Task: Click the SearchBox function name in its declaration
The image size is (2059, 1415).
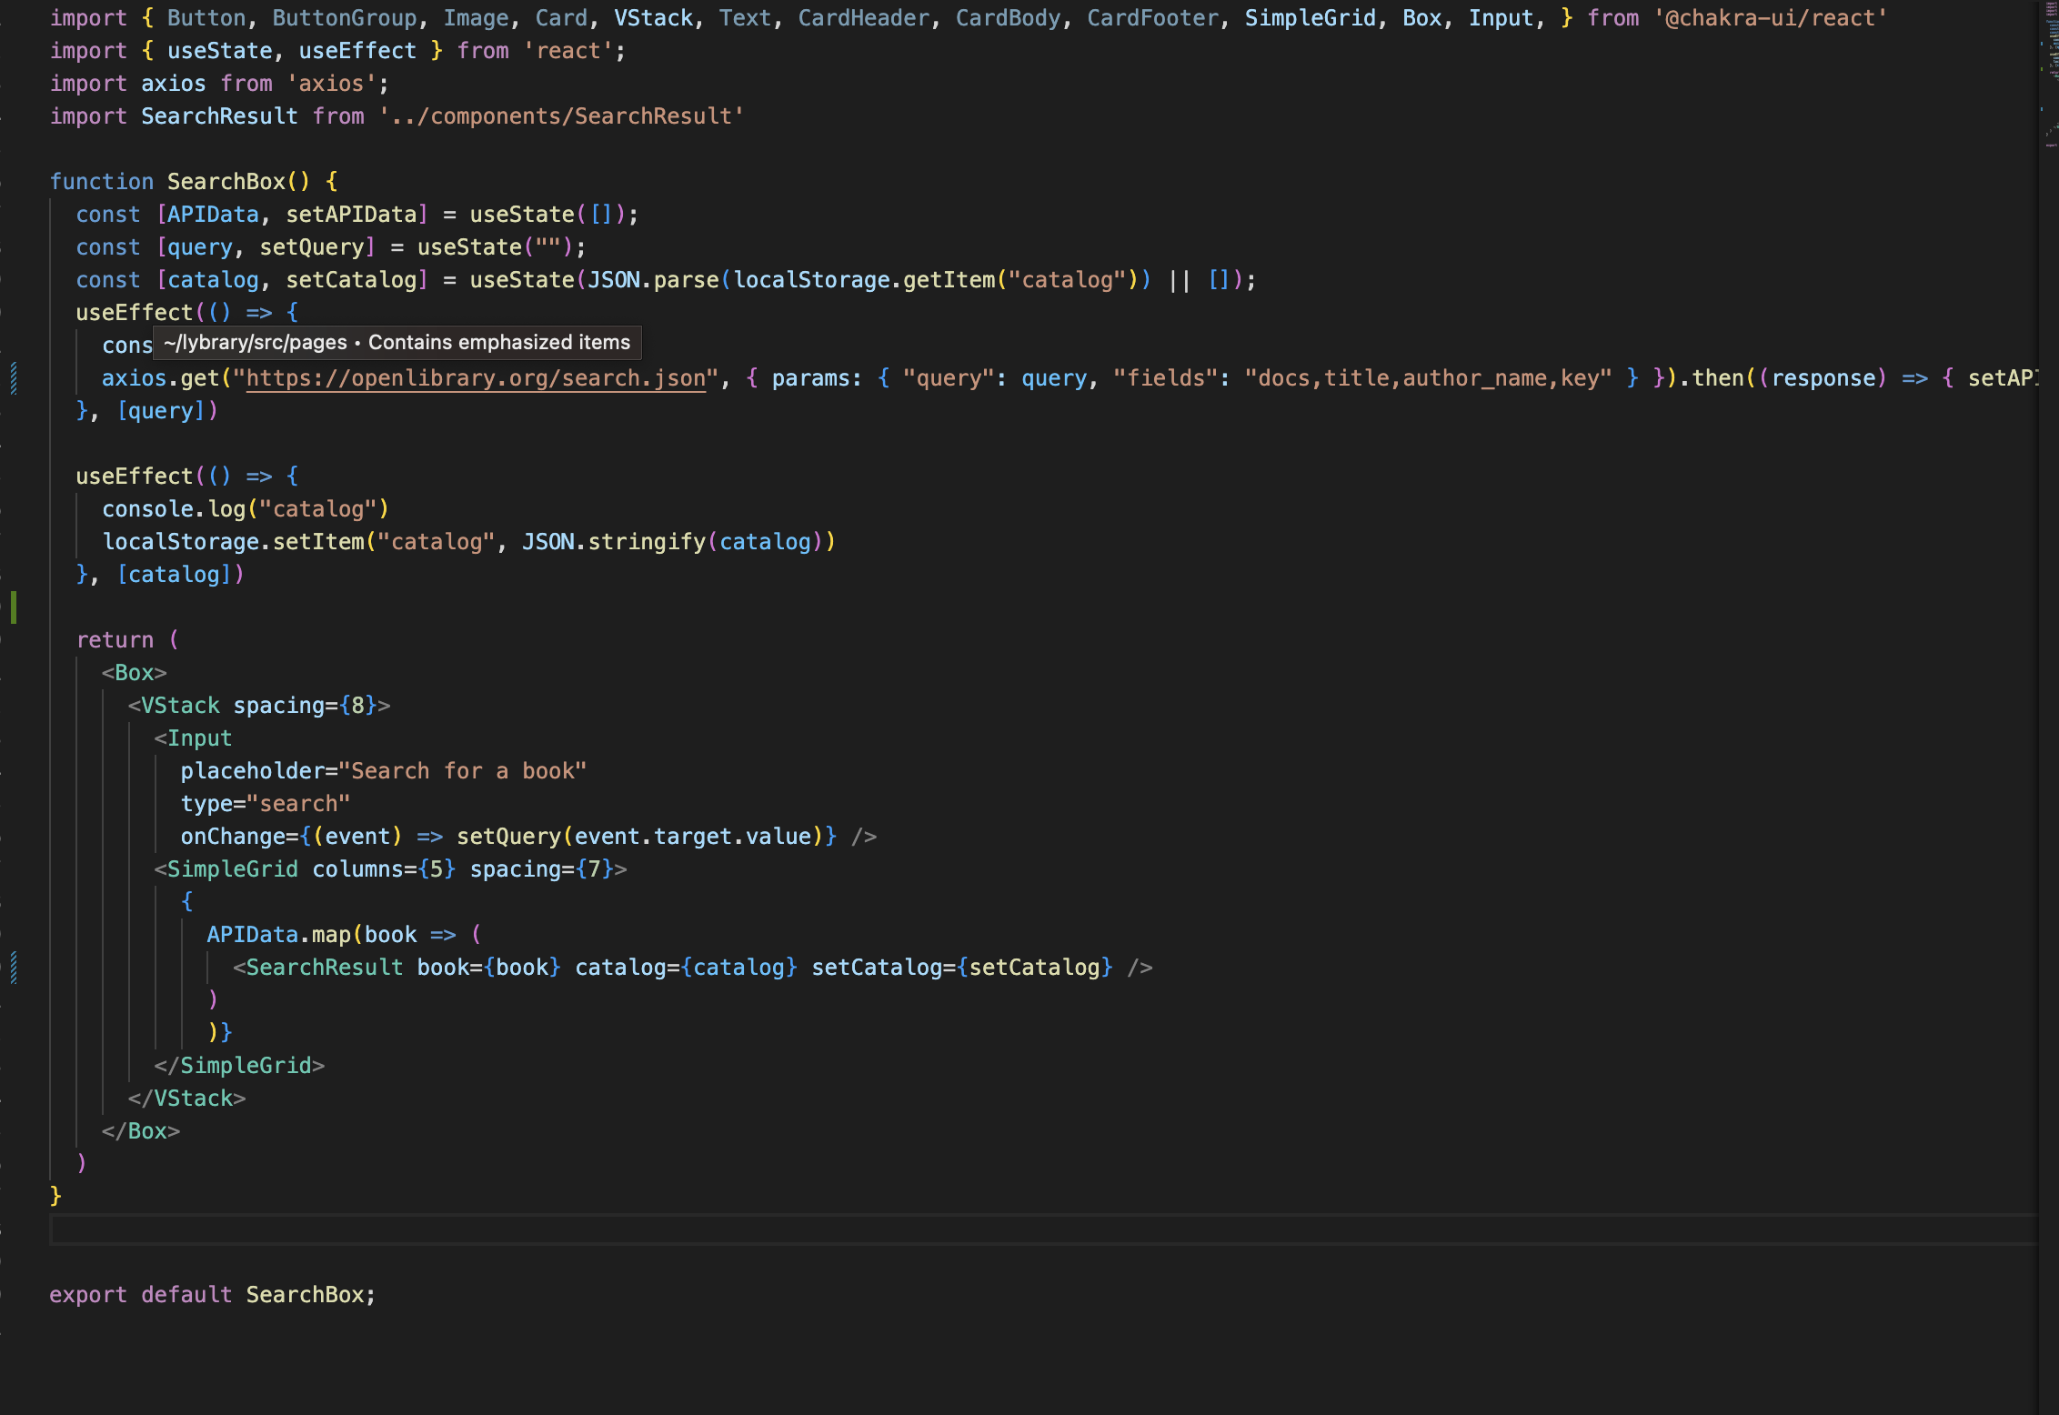Action: tap(226, 182)
